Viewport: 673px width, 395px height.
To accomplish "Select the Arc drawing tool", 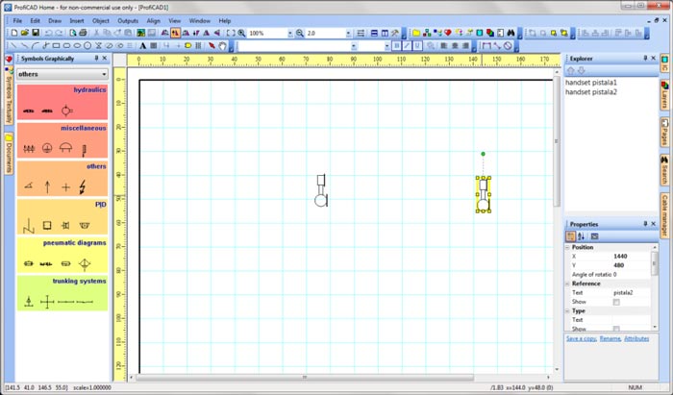I will pos(36,45).
